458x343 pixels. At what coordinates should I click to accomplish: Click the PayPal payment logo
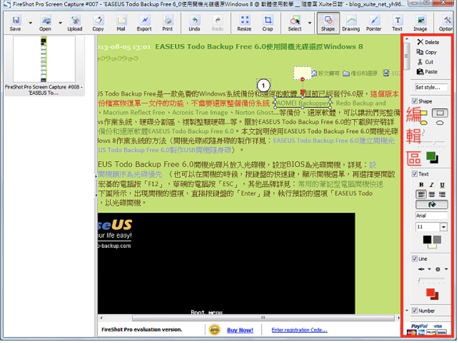419,326
